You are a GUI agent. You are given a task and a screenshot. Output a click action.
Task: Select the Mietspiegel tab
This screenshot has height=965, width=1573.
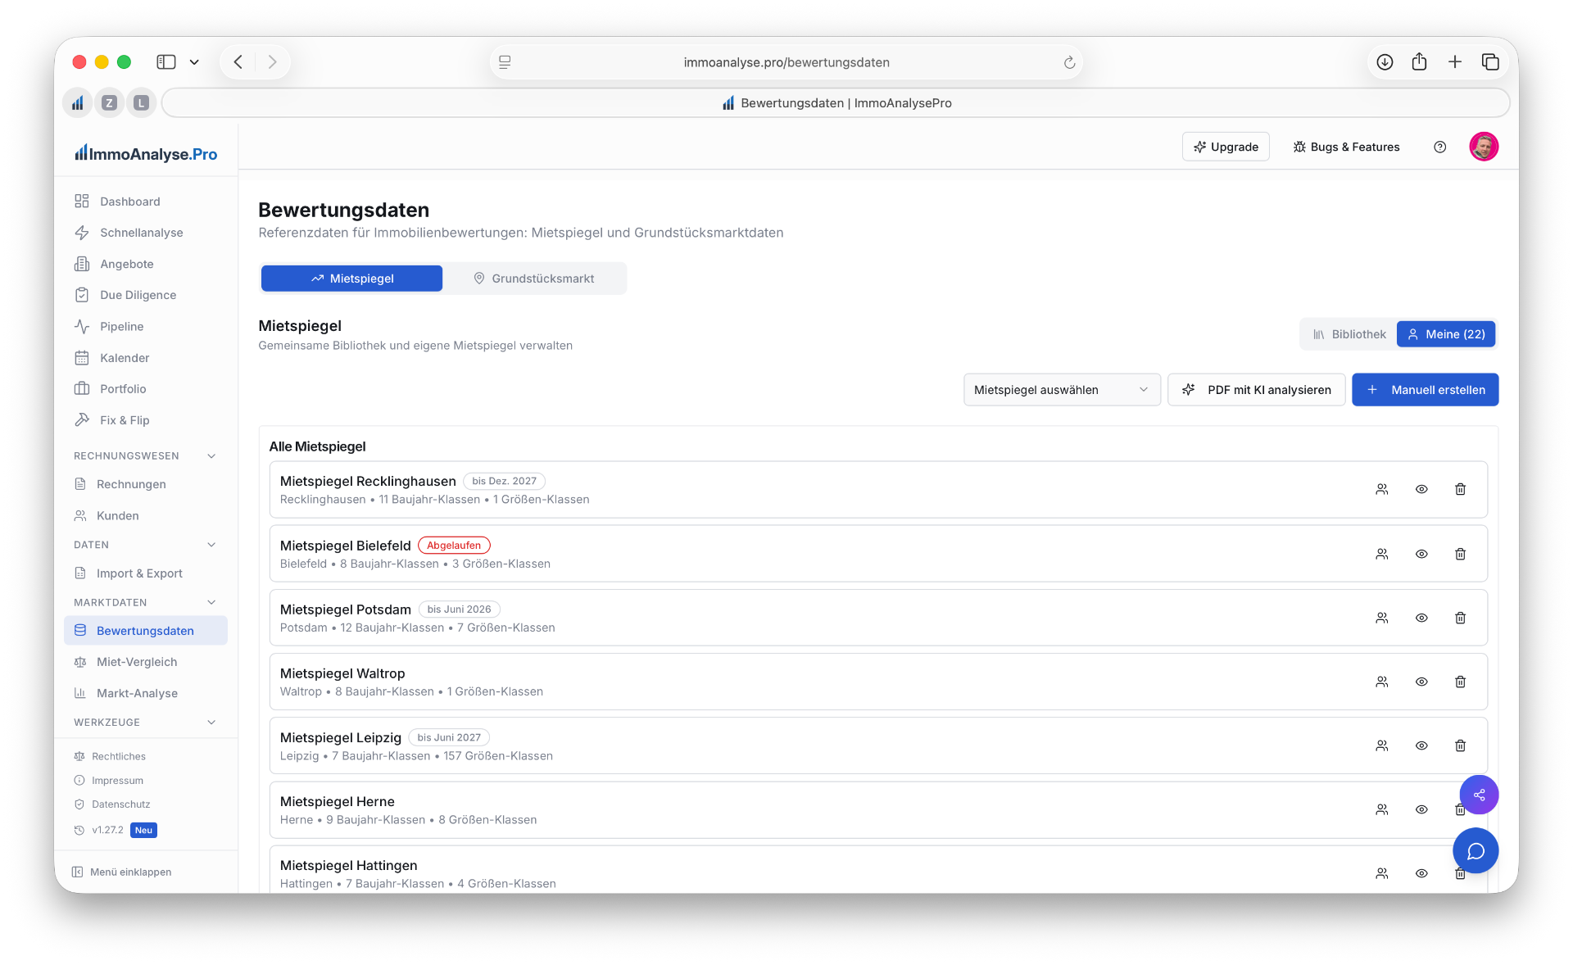click(x=351, y=279)
